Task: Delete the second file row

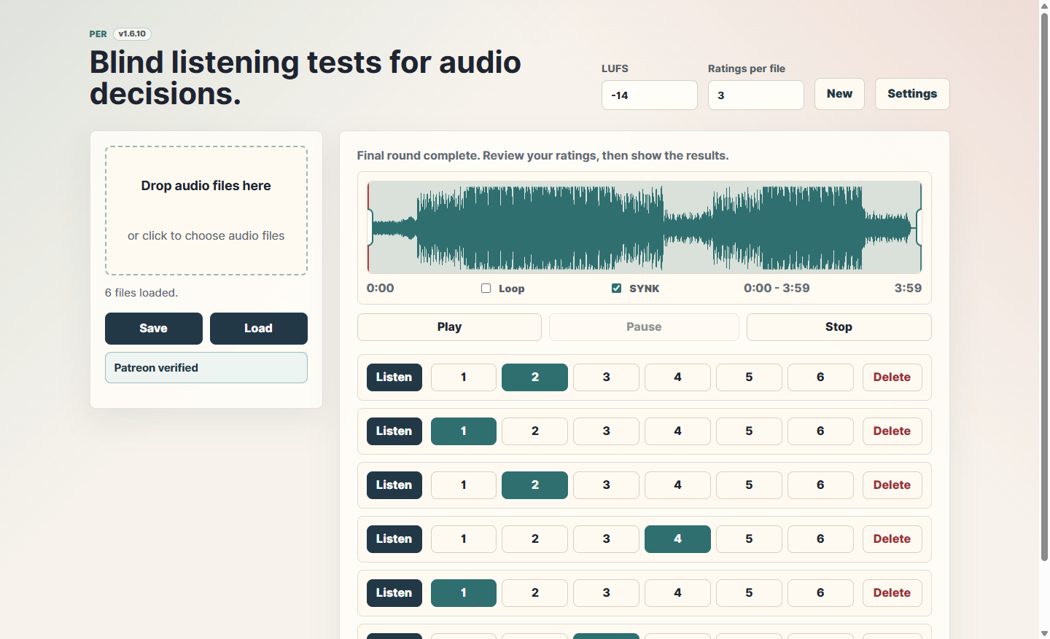Action: click(892, 431)
